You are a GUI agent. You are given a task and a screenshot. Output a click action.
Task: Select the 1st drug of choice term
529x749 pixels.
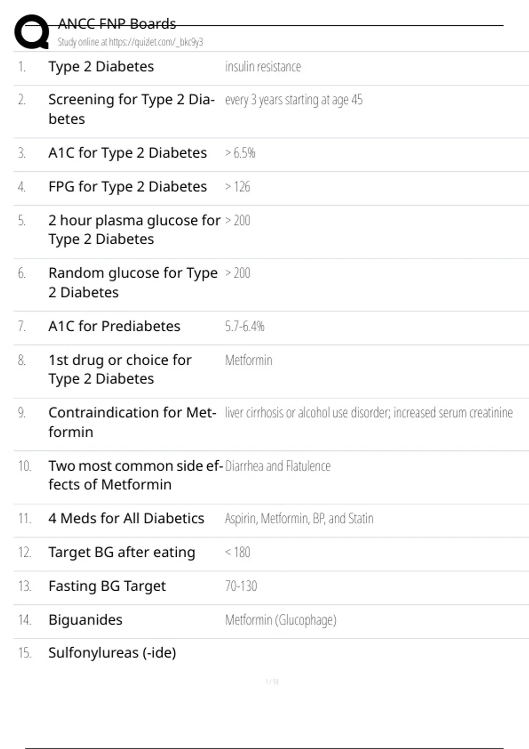click(120, 369)
